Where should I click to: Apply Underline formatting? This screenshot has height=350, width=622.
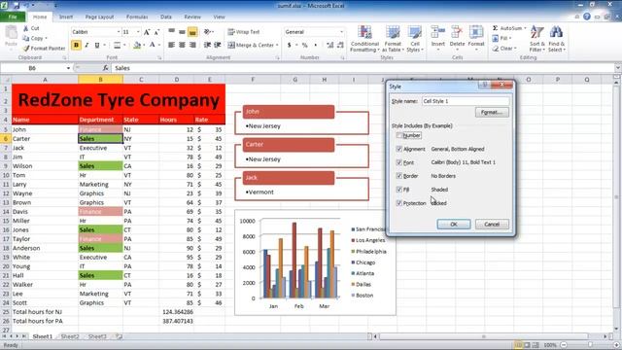click(x=97, y=46)
